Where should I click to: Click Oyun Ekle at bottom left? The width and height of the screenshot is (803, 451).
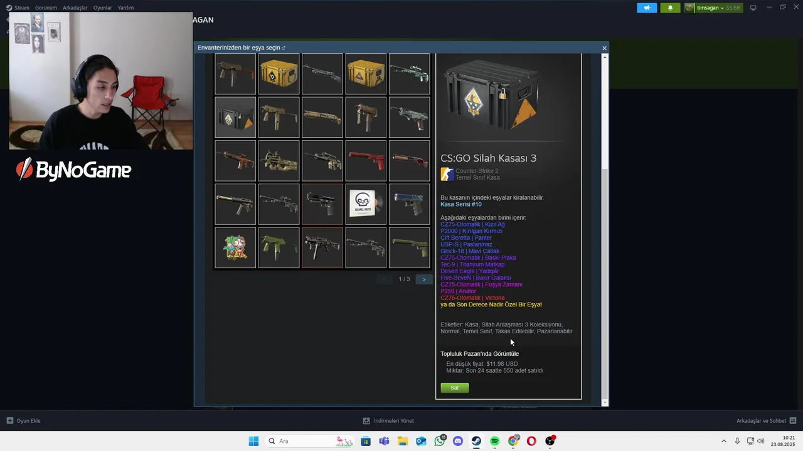pyautogui.click(x=23, y=421)
